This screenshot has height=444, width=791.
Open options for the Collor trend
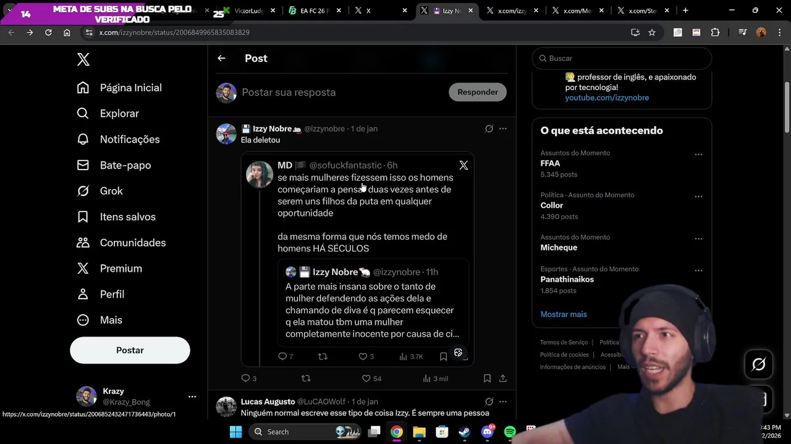click(698, 196)
